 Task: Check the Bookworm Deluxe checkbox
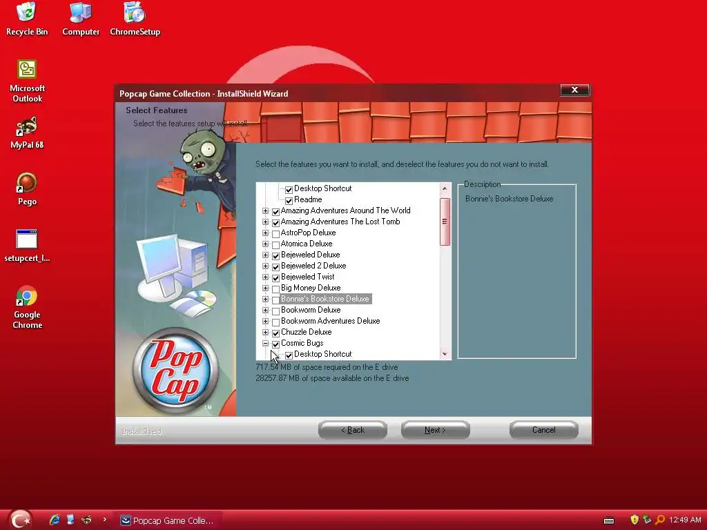(276, 311)
